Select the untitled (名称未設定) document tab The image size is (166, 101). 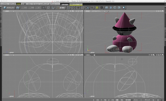coord(65,4)
